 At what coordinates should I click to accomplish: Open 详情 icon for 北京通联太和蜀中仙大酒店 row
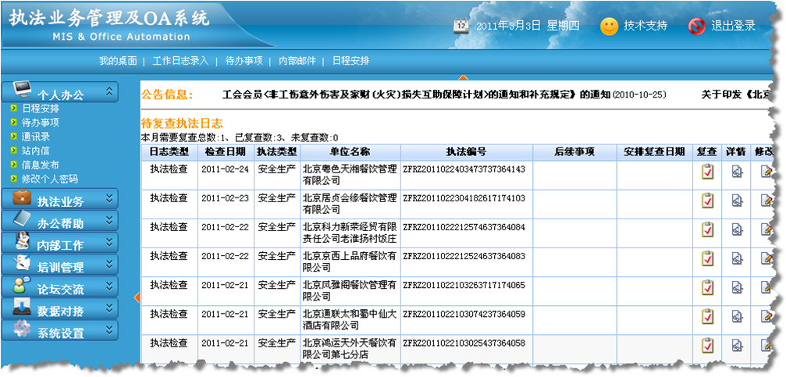(737, 317)
